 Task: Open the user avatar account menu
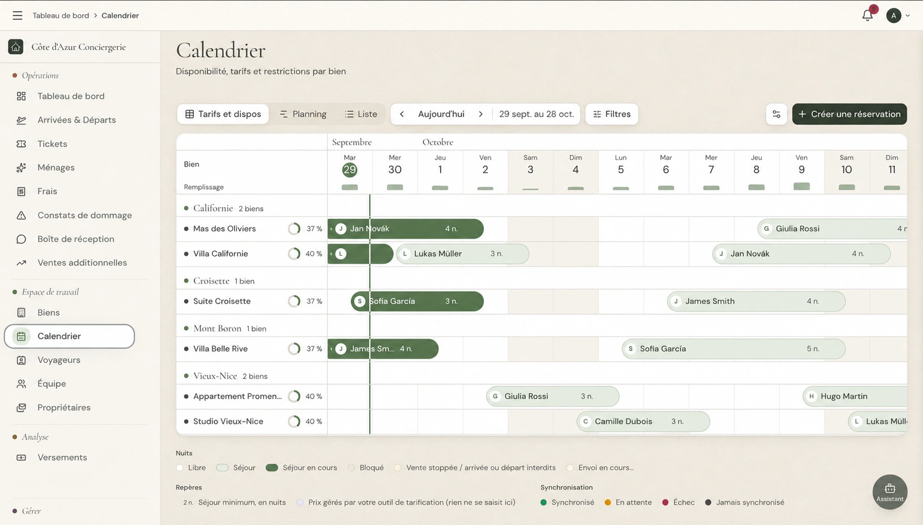click(x=897, y=16)
